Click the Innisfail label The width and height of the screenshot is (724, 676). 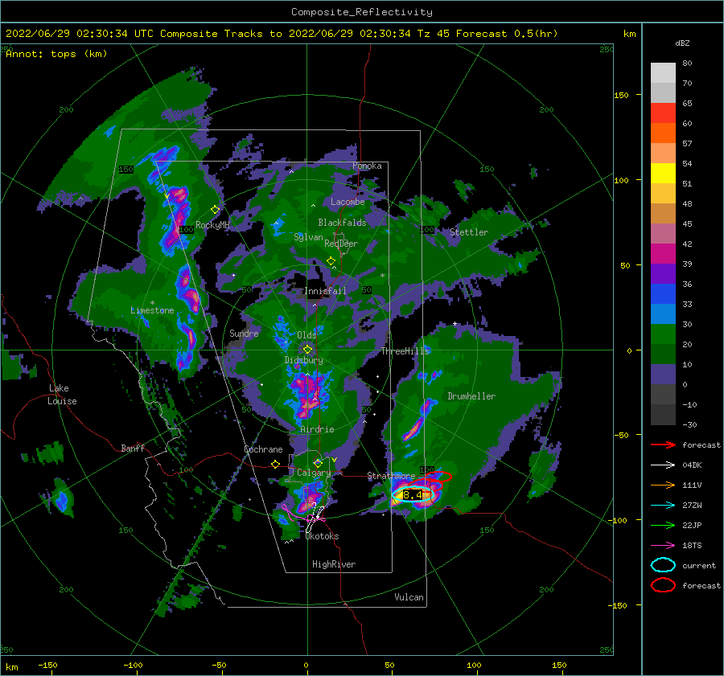pos(325,291)
